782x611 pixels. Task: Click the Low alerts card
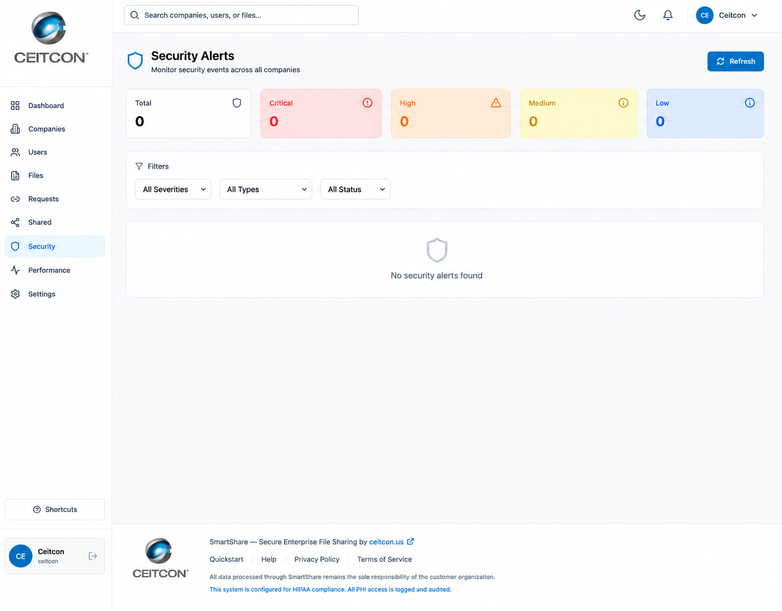click(x=705, y=113)
